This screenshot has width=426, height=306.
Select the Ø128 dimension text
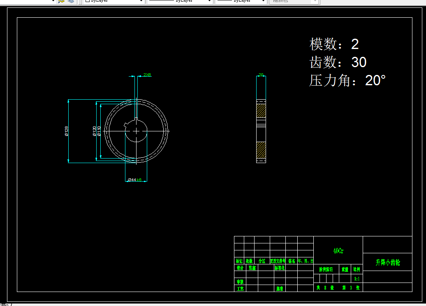[67, 131]
